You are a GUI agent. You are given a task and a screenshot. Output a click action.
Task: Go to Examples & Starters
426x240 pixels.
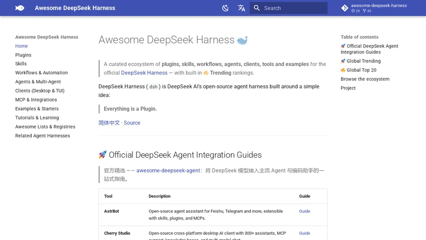tap(37, 108)
